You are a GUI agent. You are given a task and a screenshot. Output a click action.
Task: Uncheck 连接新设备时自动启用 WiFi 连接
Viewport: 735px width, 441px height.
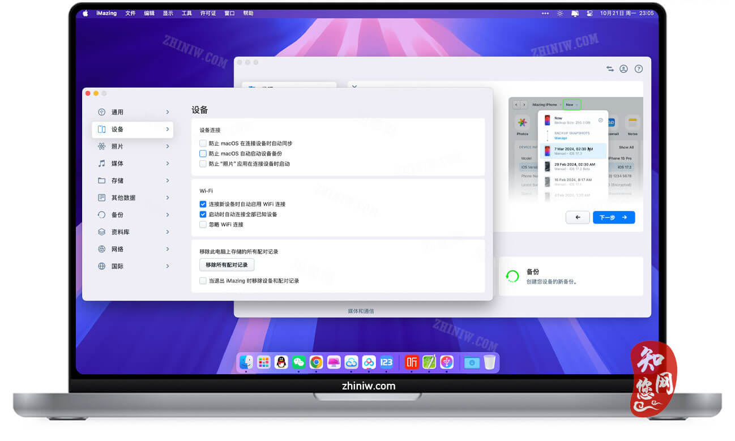point(203,204)
